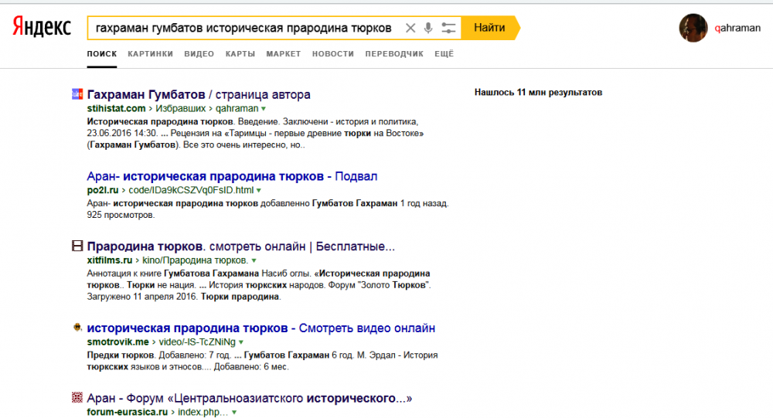Open the kino/Прародина тюрков breadcrumb
This screenshot has width=773, height=418.
(x=196, y=260)
